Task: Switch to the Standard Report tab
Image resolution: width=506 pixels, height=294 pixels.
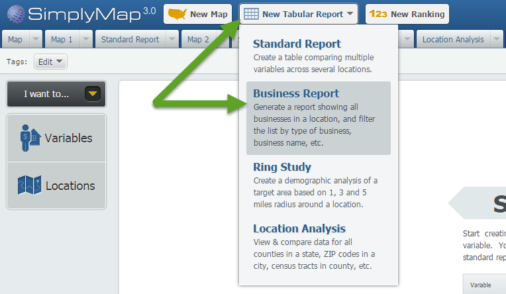Action: [130, 39]
